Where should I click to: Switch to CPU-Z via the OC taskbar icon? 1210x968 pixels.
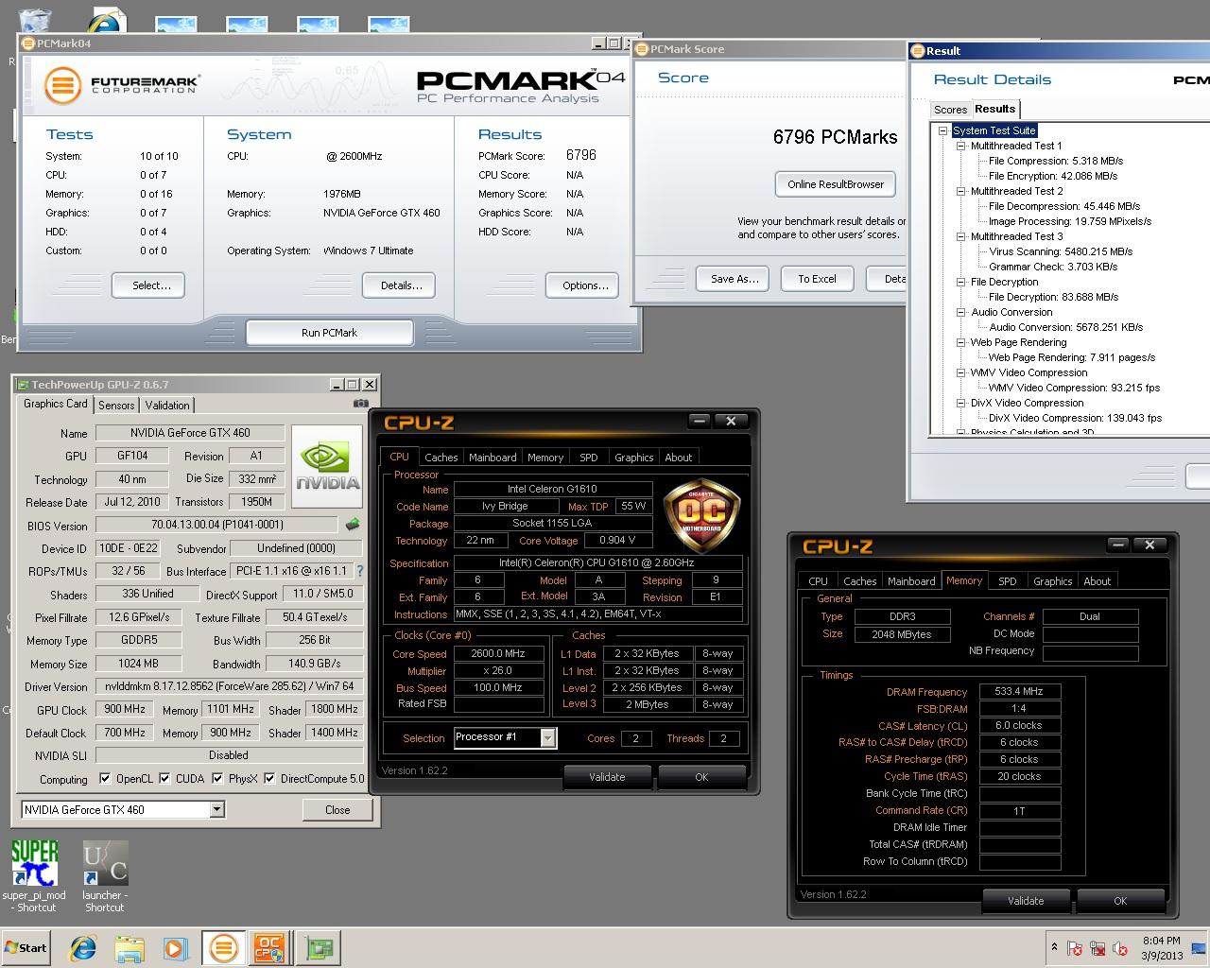269,948
